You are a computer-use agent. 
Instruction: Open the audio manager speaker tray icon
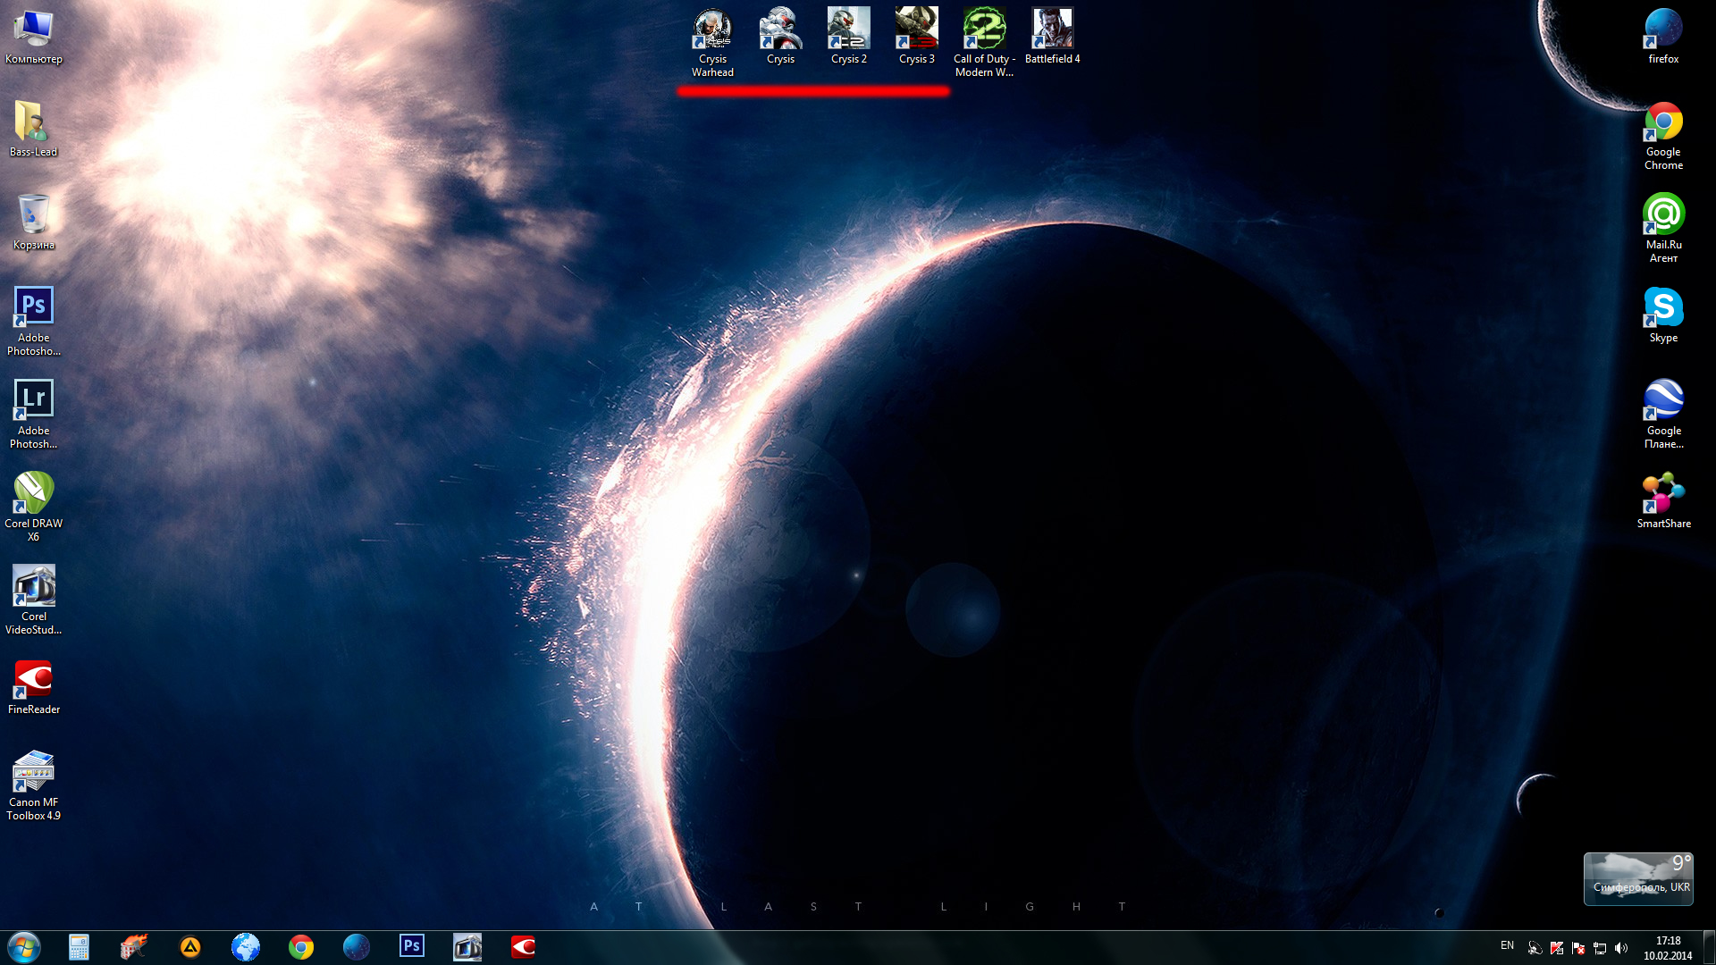[x=1535, y=948]
